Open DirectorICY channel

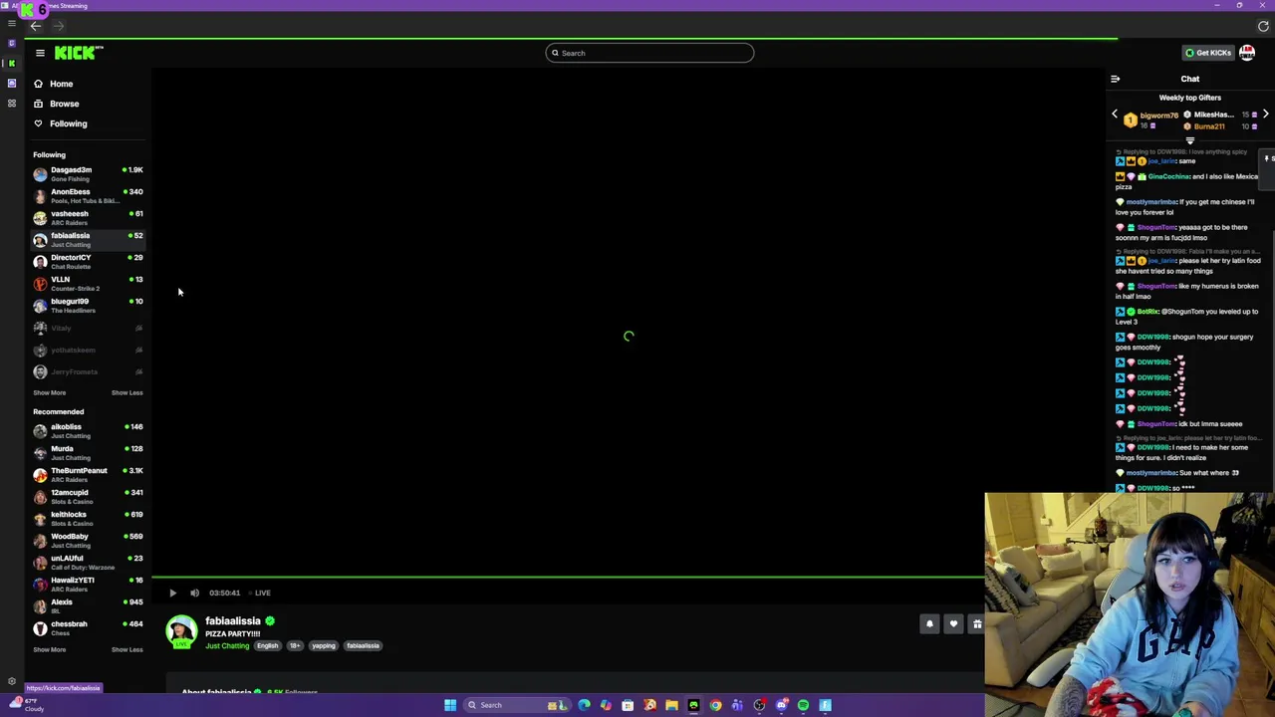(x=88, y=262)
